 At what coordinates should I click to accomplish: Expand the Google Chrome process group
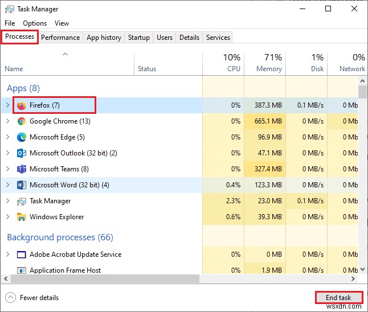[8, 121]
